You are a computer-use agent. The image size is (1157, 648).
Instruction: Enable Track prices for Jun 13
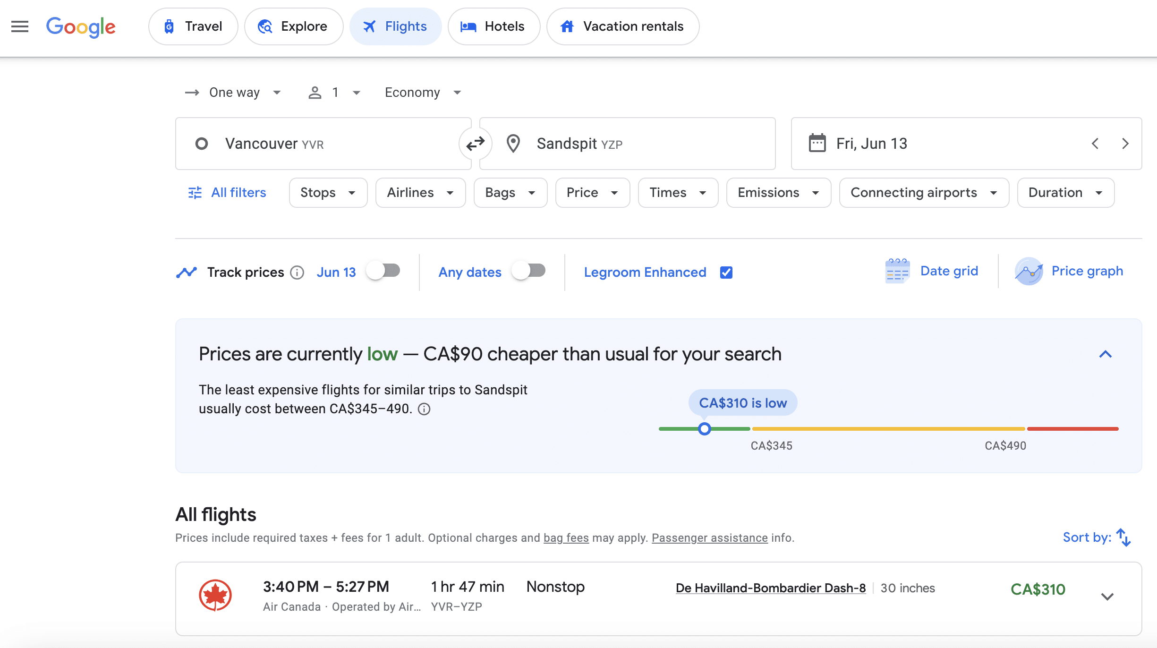tap(383, 272)
